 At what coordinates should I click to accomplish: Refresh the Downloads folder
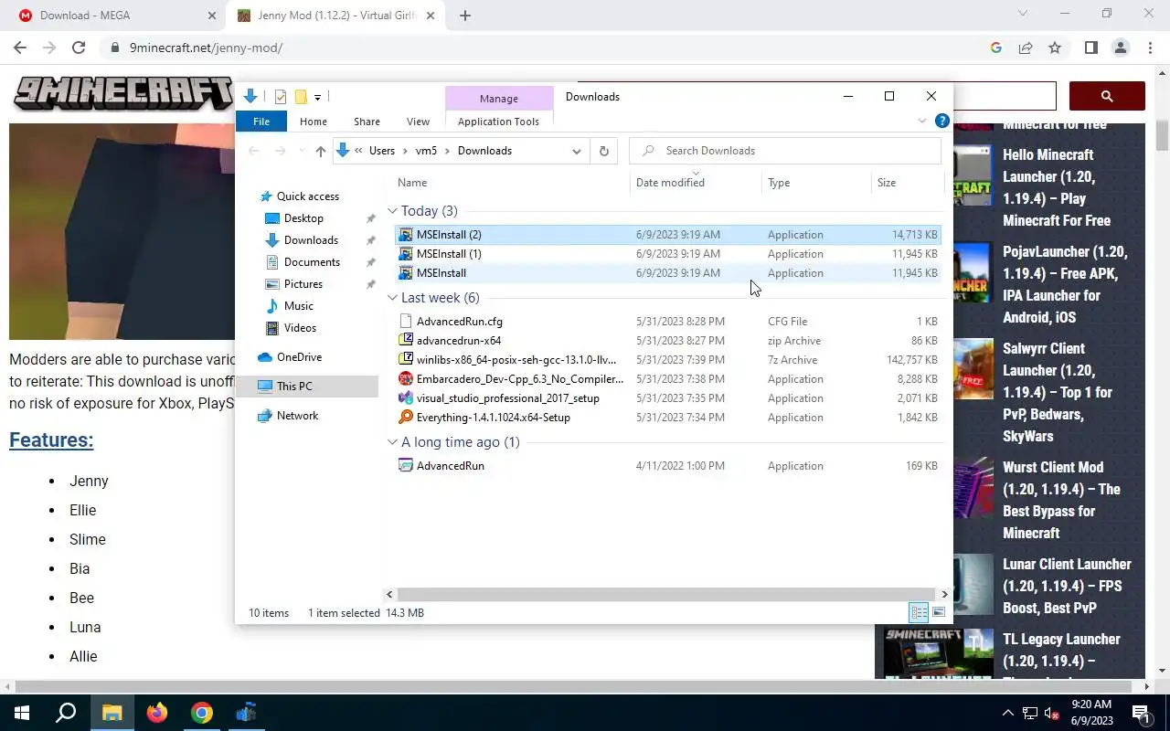(603, 151)
